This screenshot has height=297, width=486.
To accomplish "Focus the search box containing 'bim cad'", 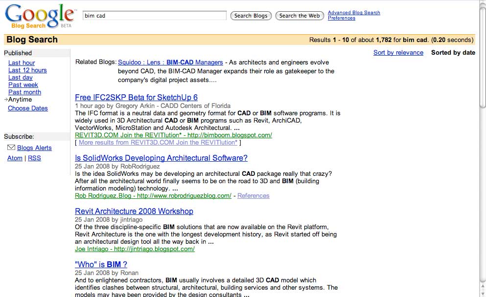I will 154,16.
